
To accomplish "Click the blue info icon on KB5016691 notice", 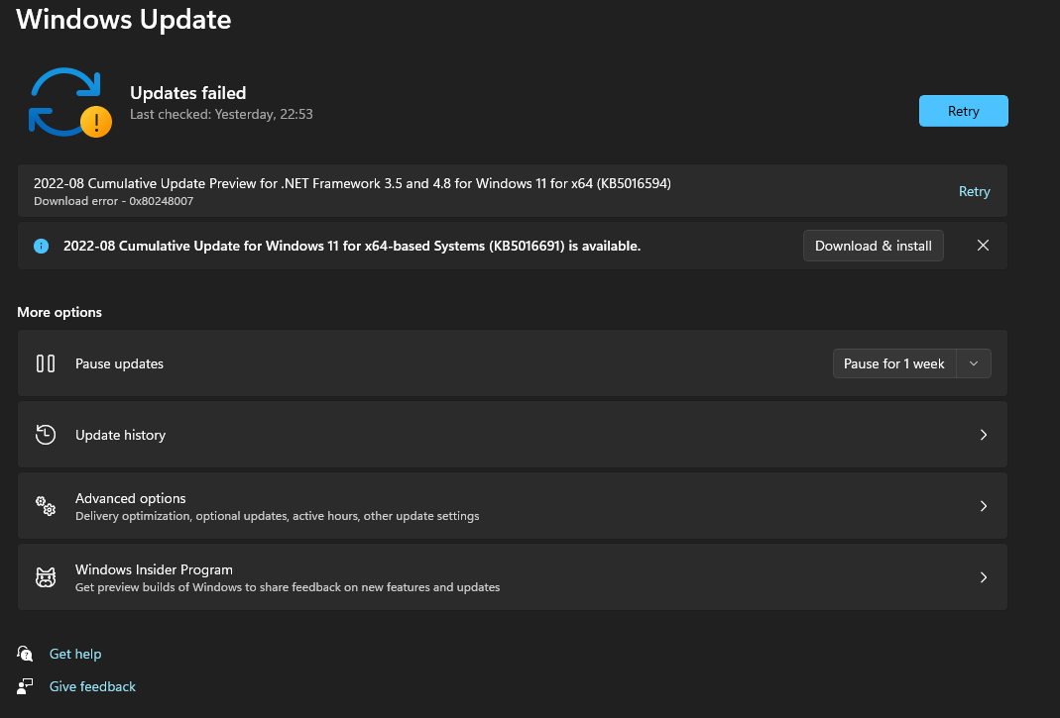I will pyautogui.click(x=42, y=246).
